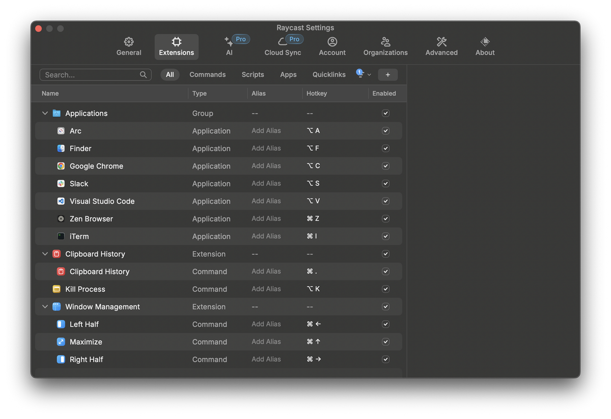Toggle the Kill Process enabled checkbox
Image resolution: width=611 pixels, height=419 pixels.
pyautogui.click(x=385, y=289)
